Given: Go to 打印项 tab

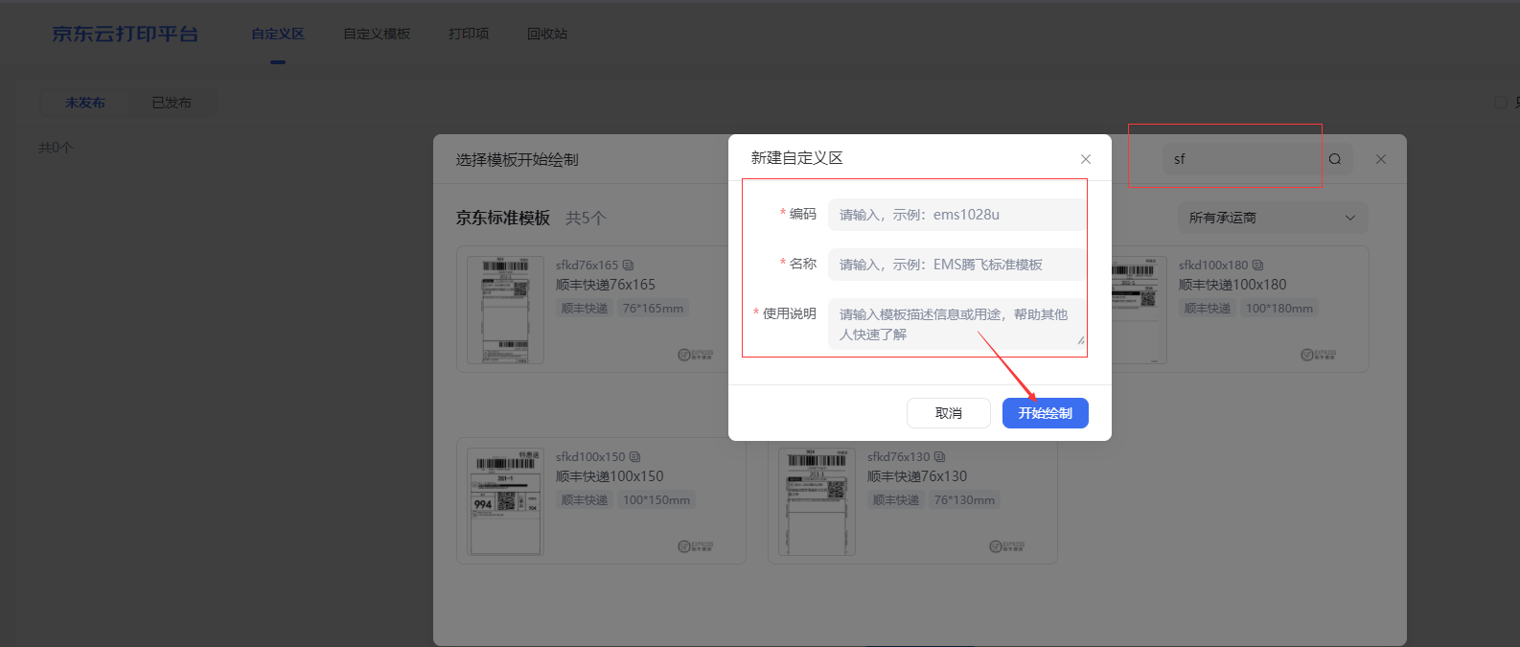Looking at the screenshot, I should click(x=469, y=34).
